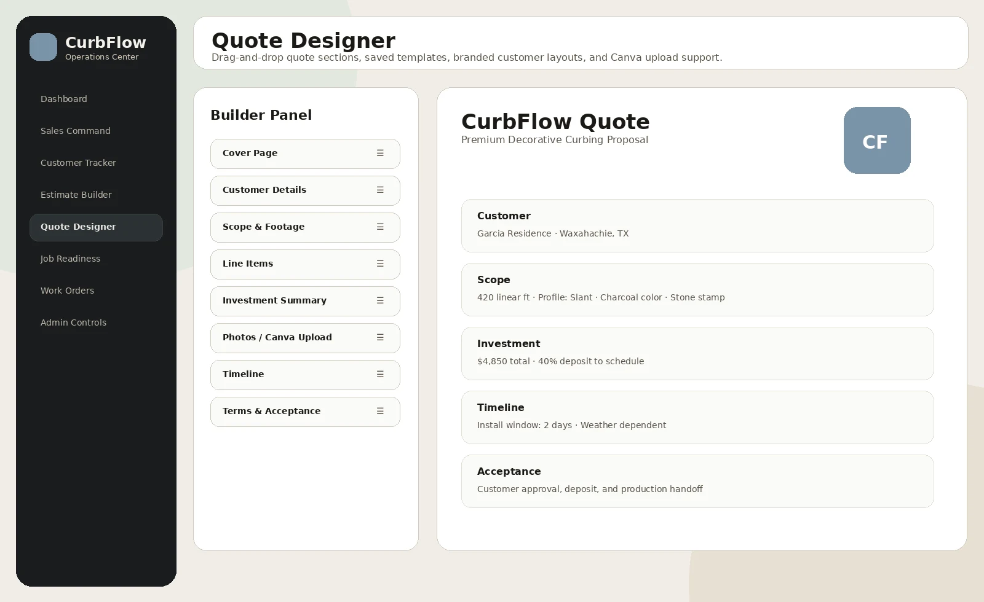The image size is (984, 602).
Task: Go to Sales Command
Action: (x=96, y=131)
